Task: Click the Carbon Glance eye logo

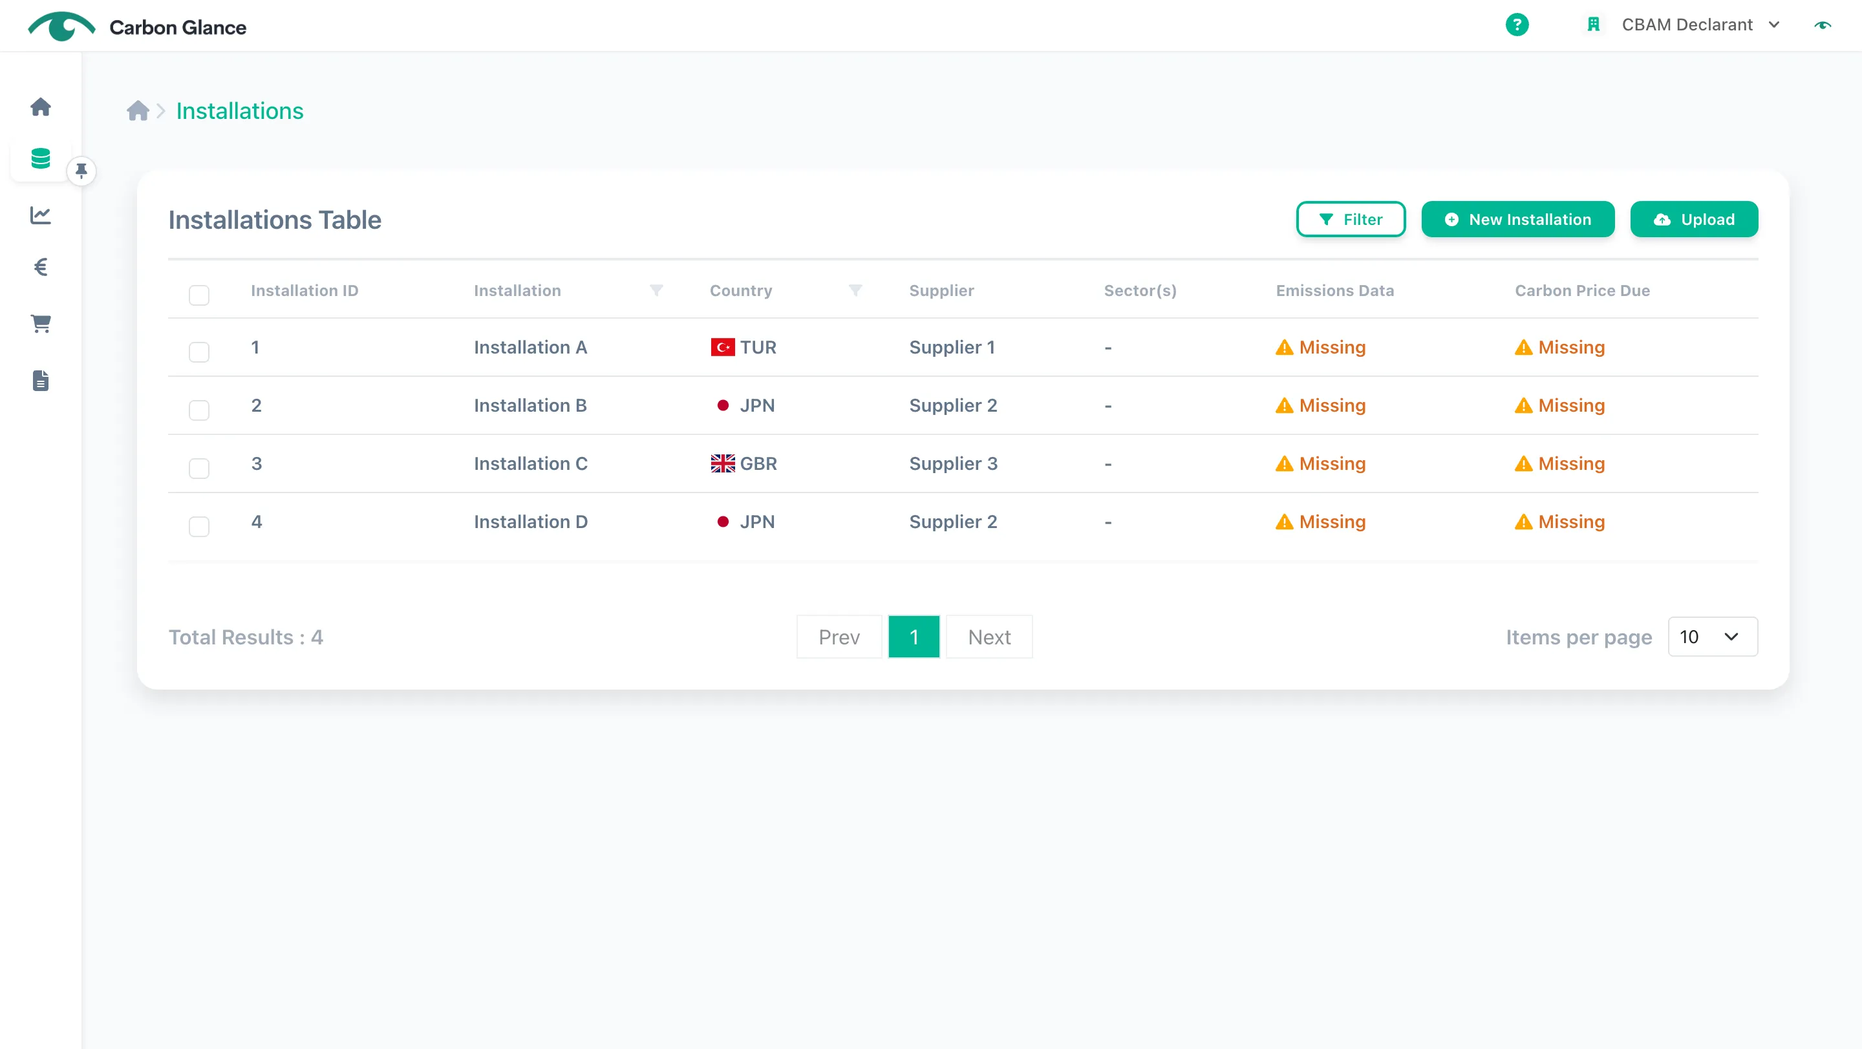Action: [x=61, y=26]
